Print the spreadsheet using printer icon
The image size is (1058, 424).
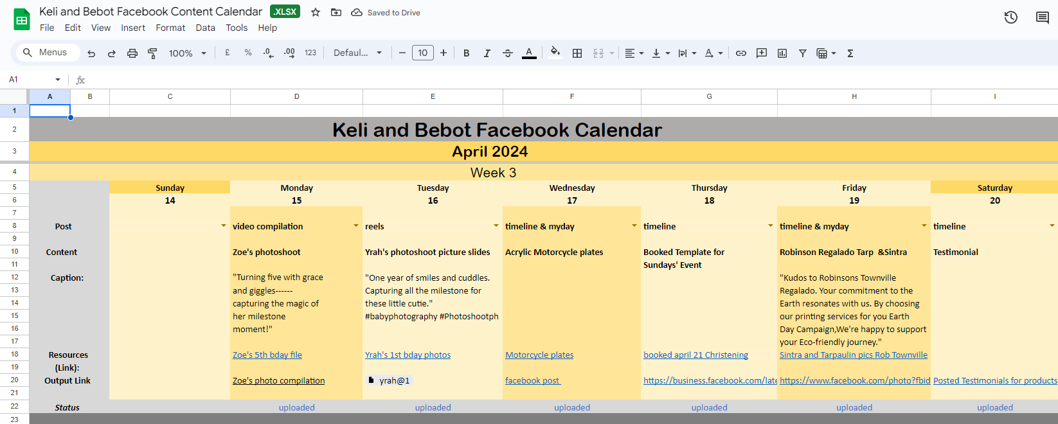click(132, 53)
